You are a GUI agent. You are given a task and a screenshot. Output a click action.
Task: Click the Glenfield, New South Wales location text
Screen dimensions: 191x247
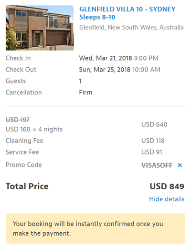point(131,28)
